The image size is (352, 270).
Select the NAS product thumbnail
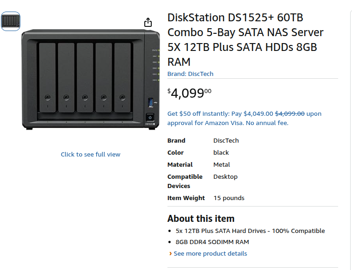[x=11, y=21]
